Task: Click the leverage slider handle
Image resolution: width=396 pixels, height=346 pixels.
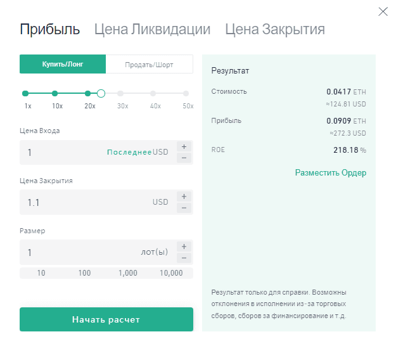Action: coord(101,93)
